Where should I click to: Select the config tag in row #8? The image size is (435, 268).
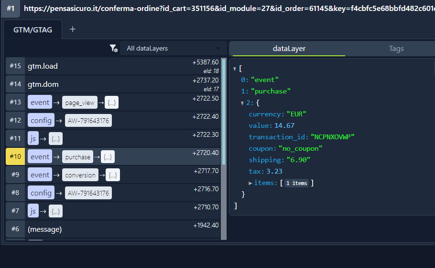point(41,193)
